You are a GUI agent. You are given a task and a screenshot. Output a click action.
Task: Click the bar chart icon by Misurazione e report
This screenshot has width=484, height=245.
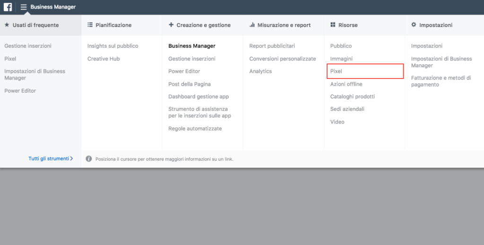[252, 25]
